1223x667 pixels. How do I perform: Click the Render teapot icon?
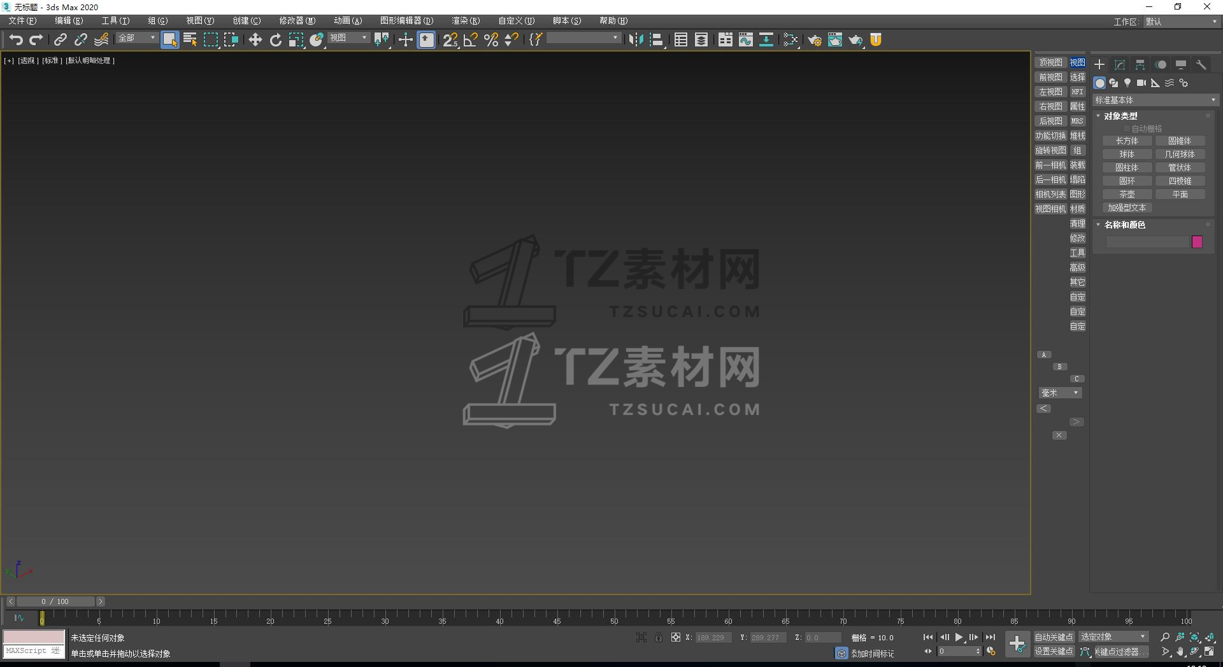pos(855,40)
